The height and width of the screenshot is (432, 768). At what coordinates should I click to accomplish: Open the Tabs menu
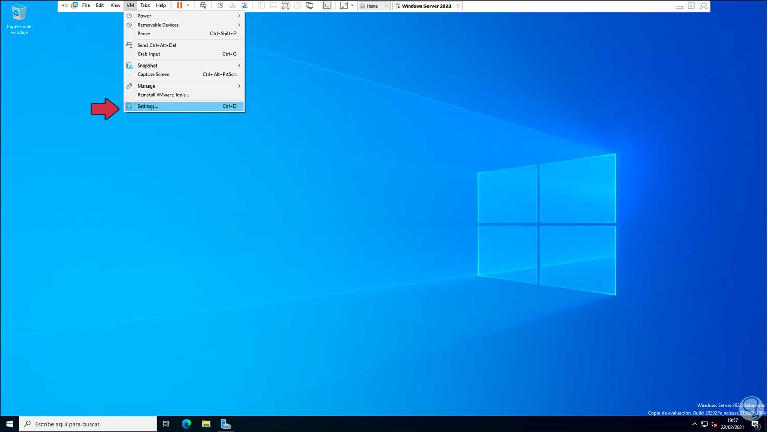tap(145, 6)
